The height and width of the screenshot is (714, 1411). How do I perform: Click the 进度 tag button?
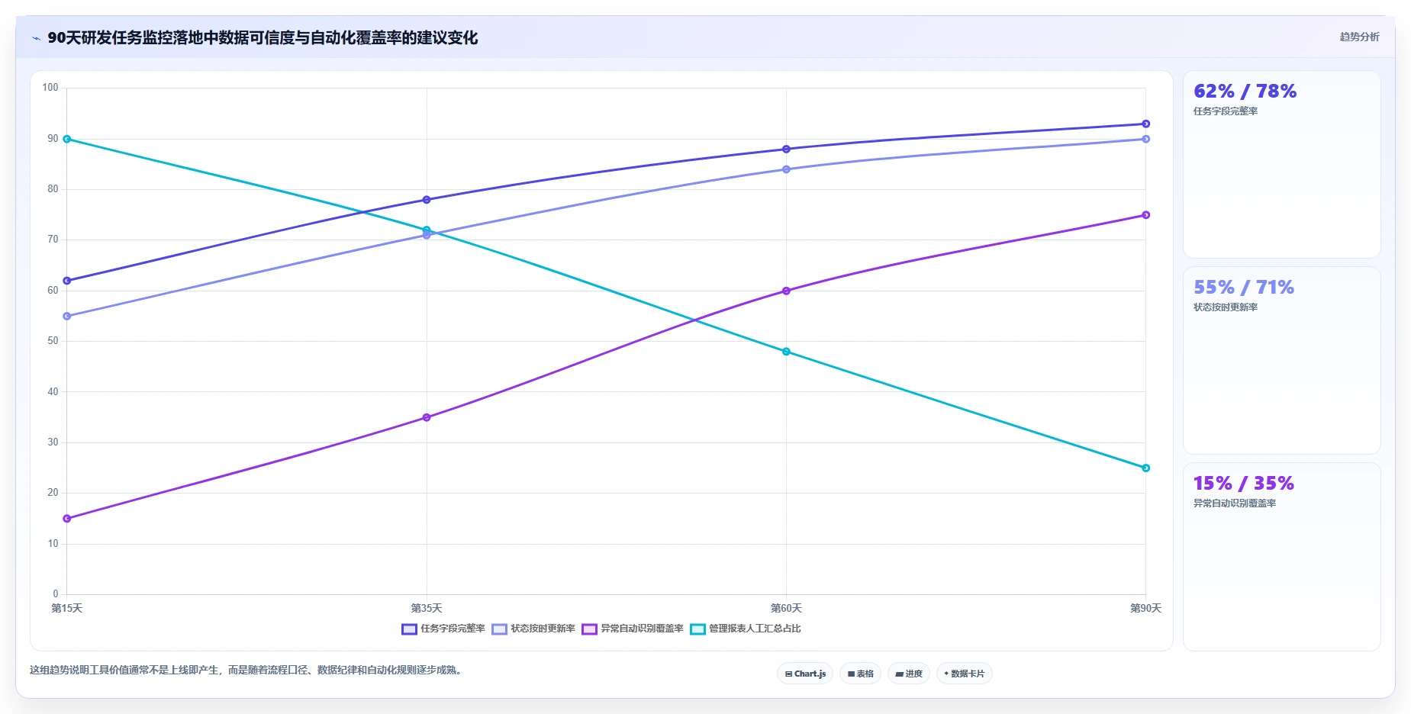[908, 674]
